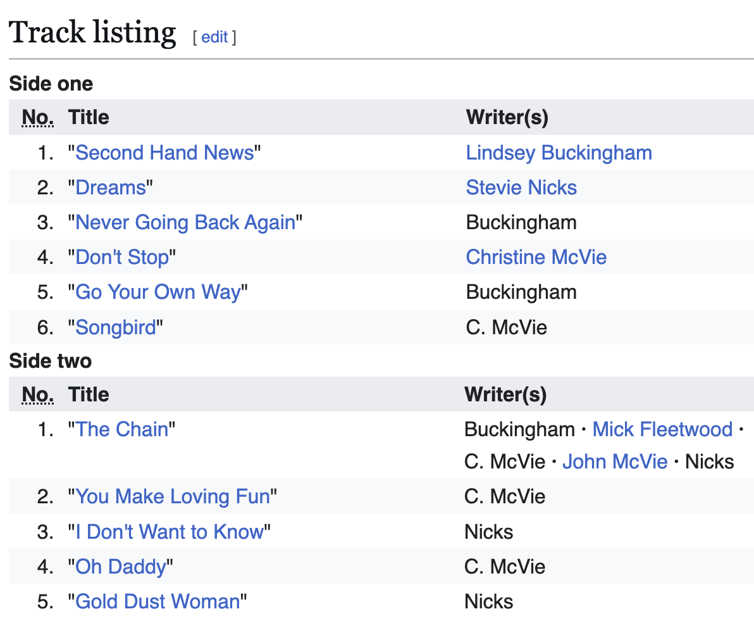
Task: Follow the "Go Your Own Way" link
Action: pyautogui.click(x=158, y=292)
